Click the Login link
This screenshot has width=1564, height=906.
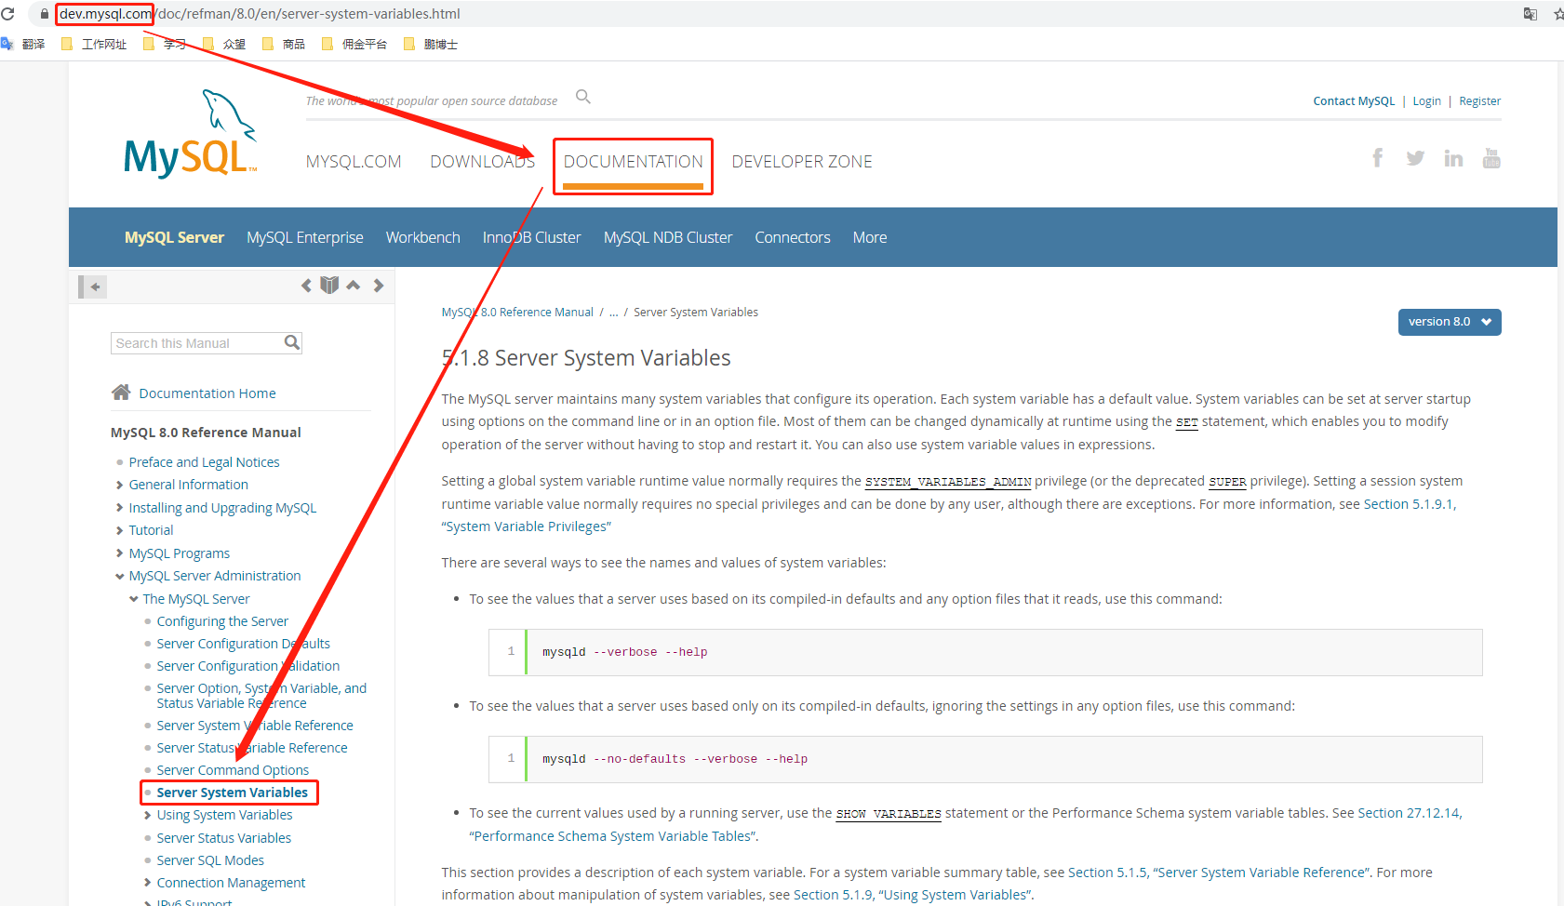click(x=1426, y=101)
